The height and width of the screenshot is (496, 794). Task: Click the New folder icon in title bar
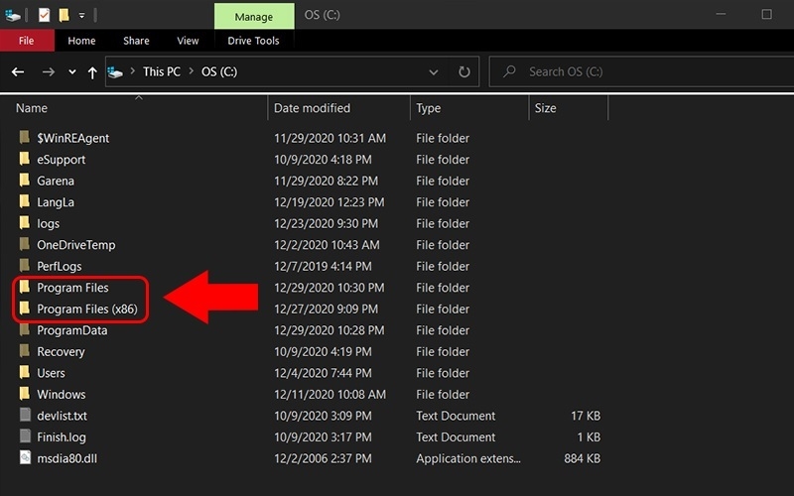click(x=64, y=15)
